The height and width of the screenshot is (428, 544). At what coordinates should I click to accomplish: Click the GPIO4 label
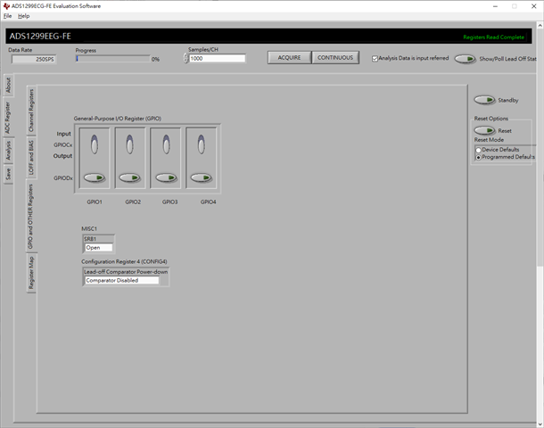[x=208, y=202]
